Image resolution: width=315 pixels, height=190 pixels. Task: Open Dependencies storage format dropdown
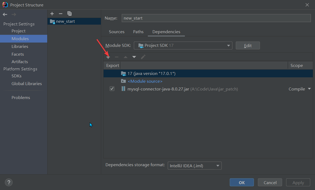point(195,166)
